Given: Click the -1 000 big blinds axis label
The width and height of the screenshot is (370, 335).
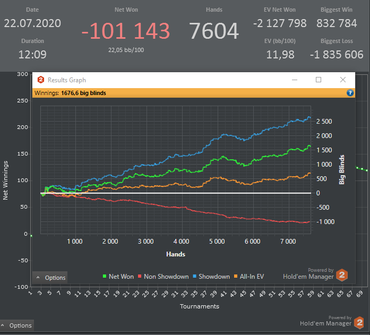Looking at the screenshot, I should pyautogui.click(x=325, y=222).
